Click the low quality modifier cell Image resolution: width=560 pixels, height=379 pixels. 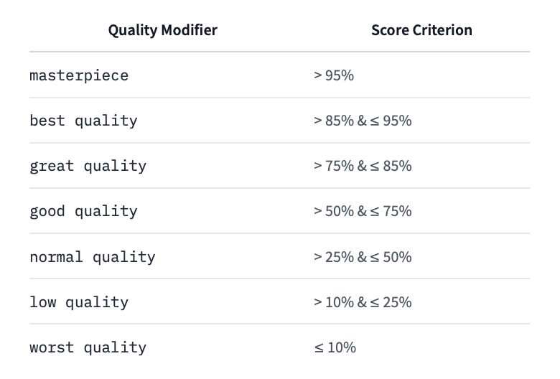(x=79, y=302)
